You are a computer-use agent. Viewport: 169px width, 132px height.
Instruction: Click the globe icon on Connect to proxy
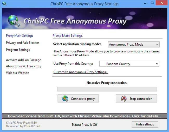(65, 99)
